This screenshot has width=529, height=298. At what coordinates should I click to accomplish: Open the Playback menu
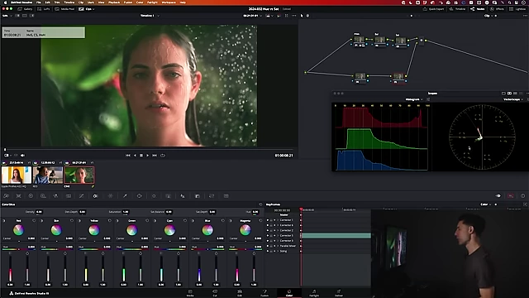[x=114, y=2]
